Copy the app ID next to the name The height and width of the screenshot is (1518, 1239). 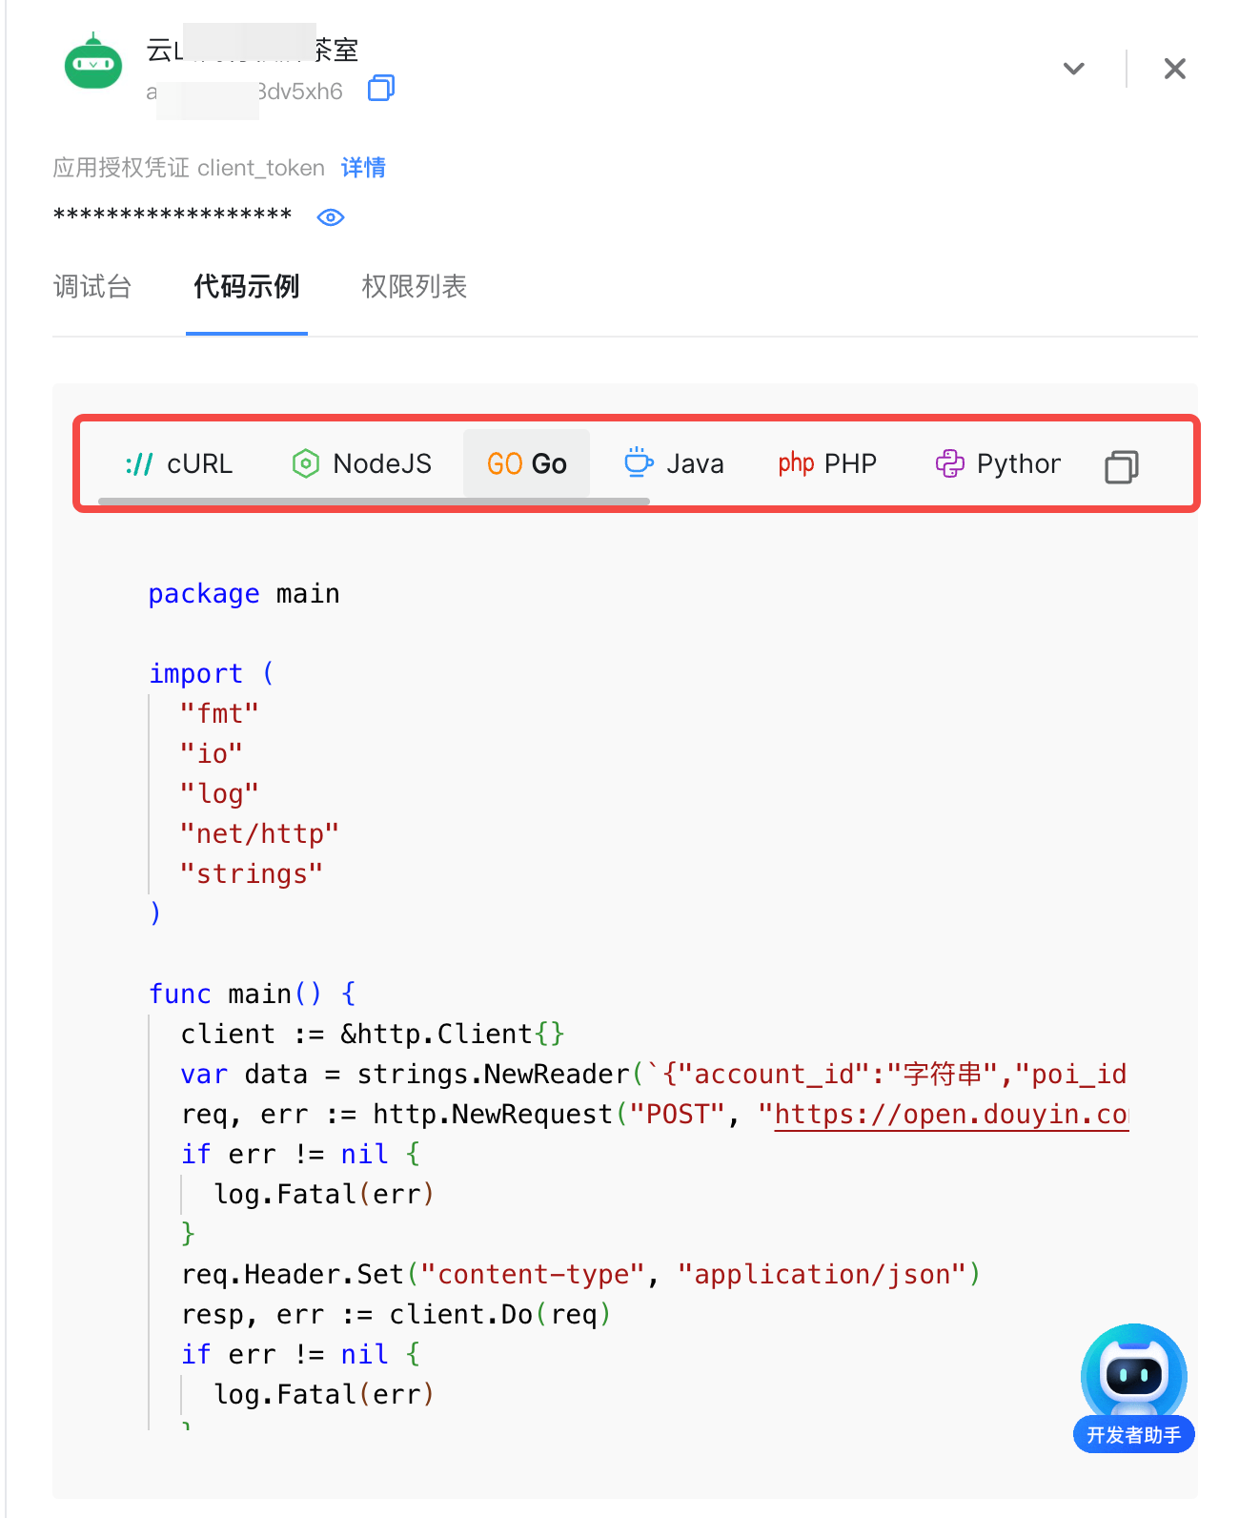[381, 89]
